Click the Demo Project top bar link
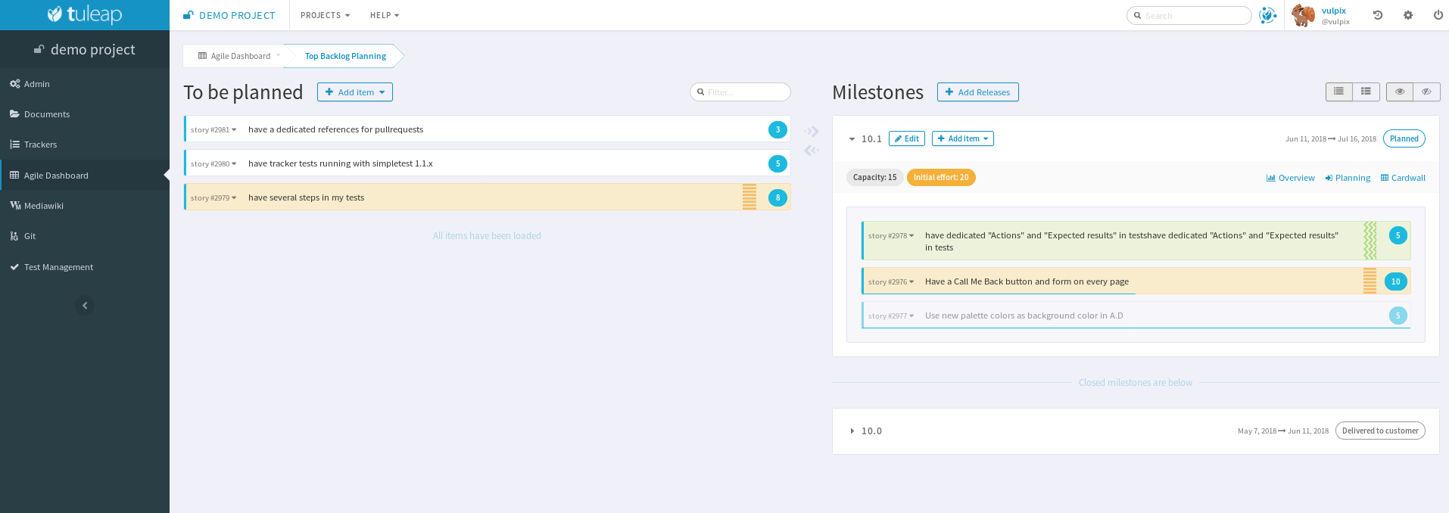 229,15
